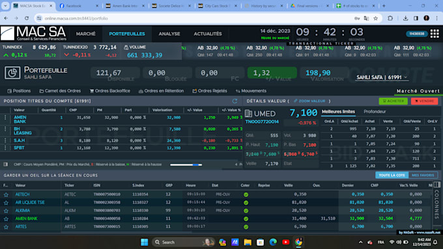
Task: Open row options for AMEN BANK position
Action: (x=5, y=117)
